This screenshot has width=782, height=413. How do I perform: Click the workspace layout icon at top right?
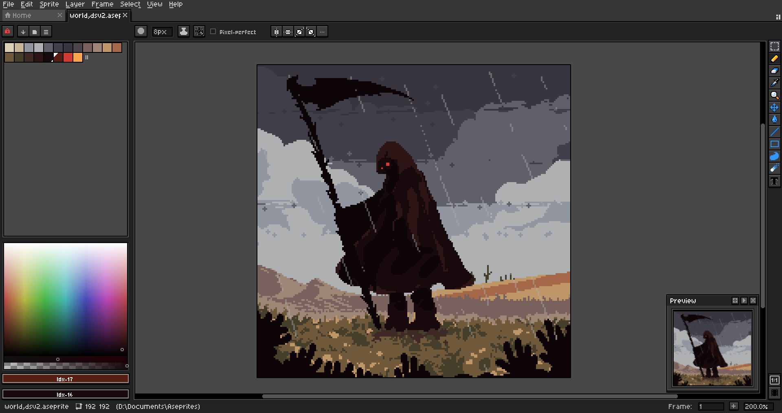click(x=778, y=17)
